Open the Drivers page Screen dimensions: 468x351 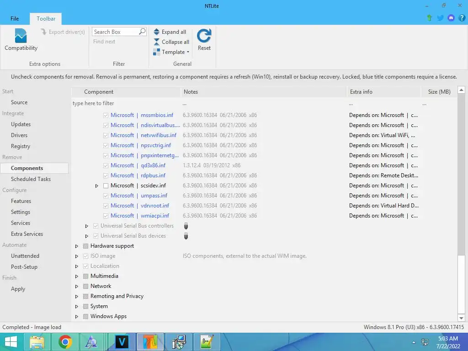tap(19, 135)
